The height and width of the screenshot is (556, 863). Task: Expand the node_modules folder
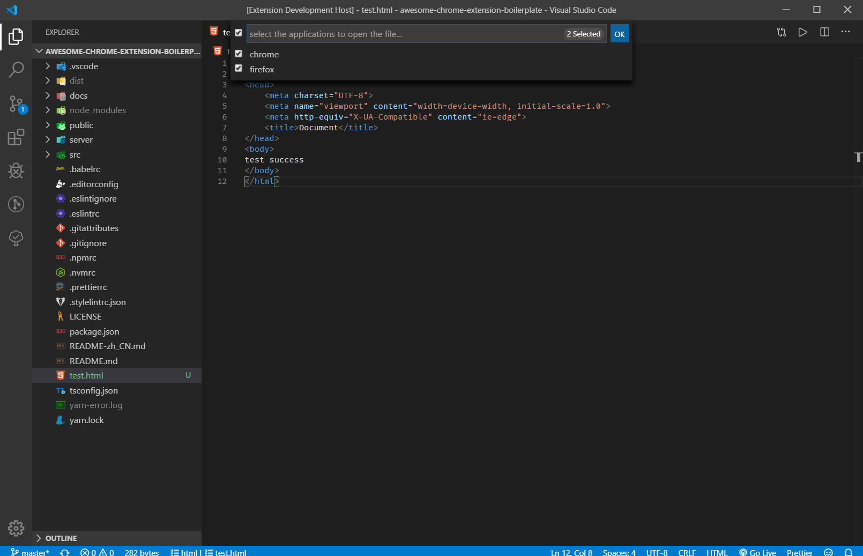117,110
